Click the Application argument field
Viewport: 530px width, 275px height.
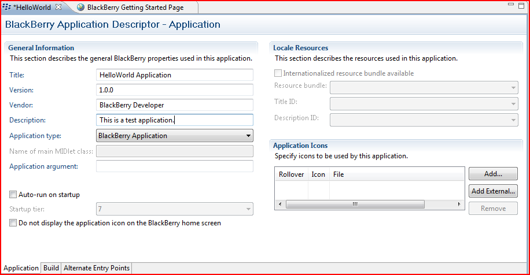[x=174, y=166]
